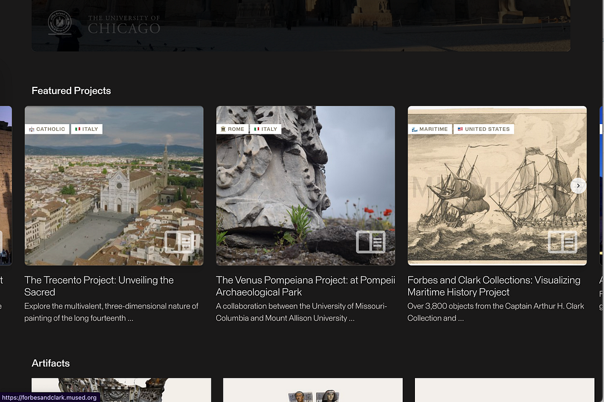Open the book icon on Venus Pompeiana image

click(x=371, y=242)
